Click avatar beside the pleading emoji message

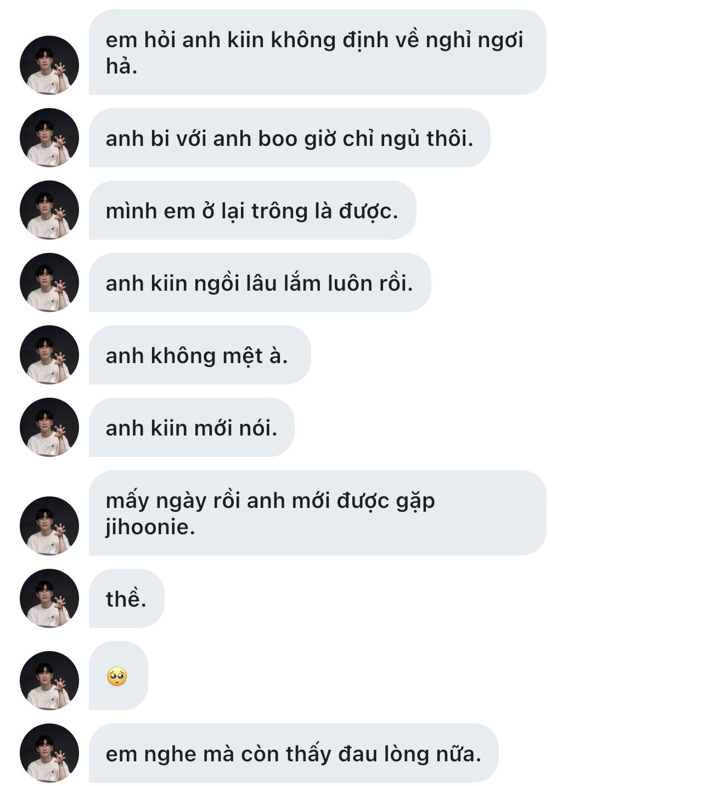49,681
